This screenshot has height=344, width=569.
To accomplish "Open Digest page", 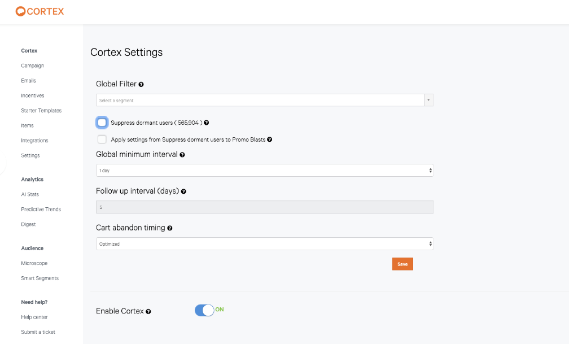I will tap(28, 224).
